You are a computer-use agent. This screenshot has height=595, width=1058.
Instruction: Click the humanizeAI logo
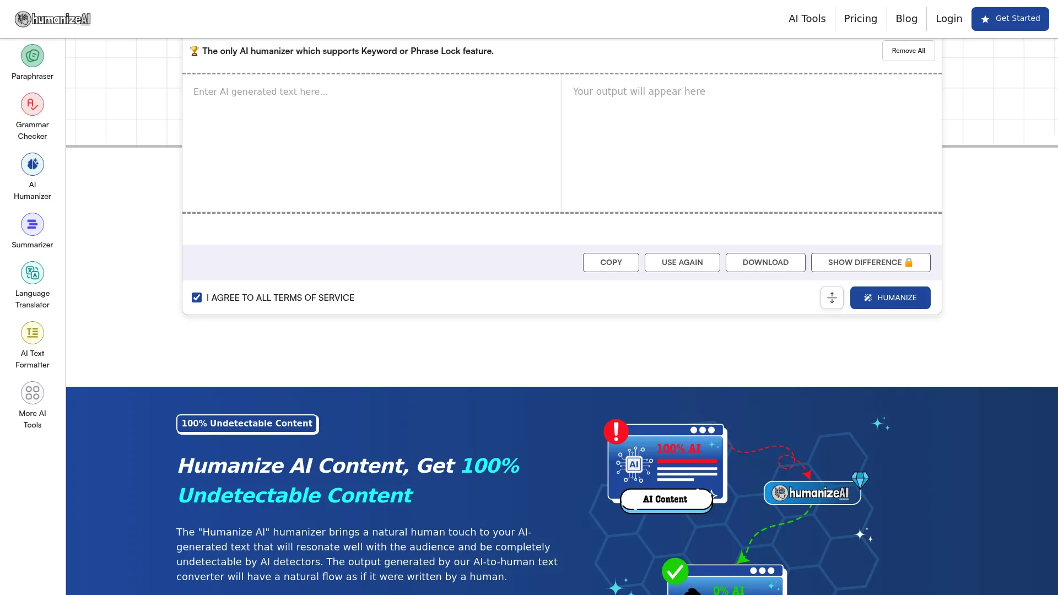pos(52,19)
